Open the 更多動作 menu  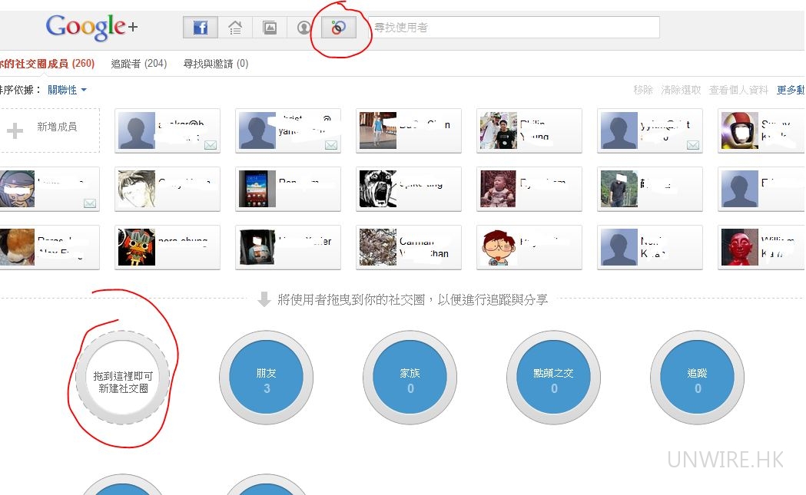click(790, 90)
